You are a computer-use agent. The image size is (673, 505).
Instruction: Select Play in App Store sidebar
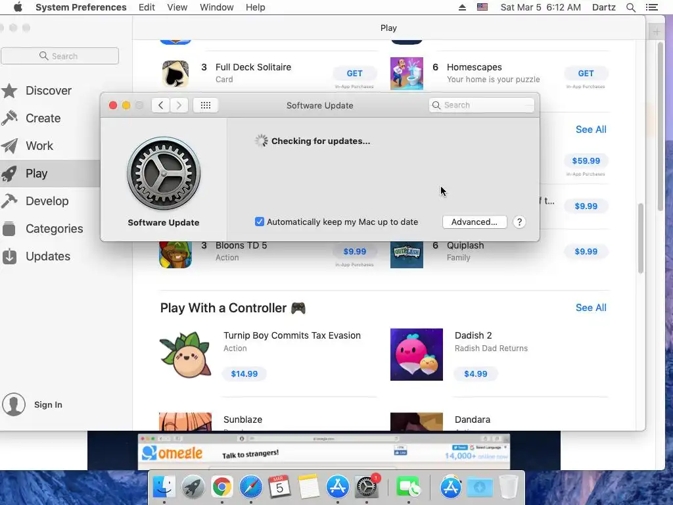[x=49, y=174]
